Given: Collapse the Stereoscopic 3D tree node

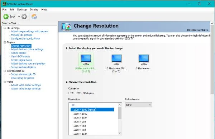Looking at the screenshot, I should pyautogui.click(x=5, y=71).
